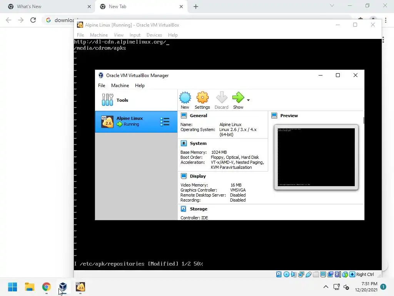Screen dimensions: 394x296
Task: Click the Preview monitor icon
Action: pos(274,116)
